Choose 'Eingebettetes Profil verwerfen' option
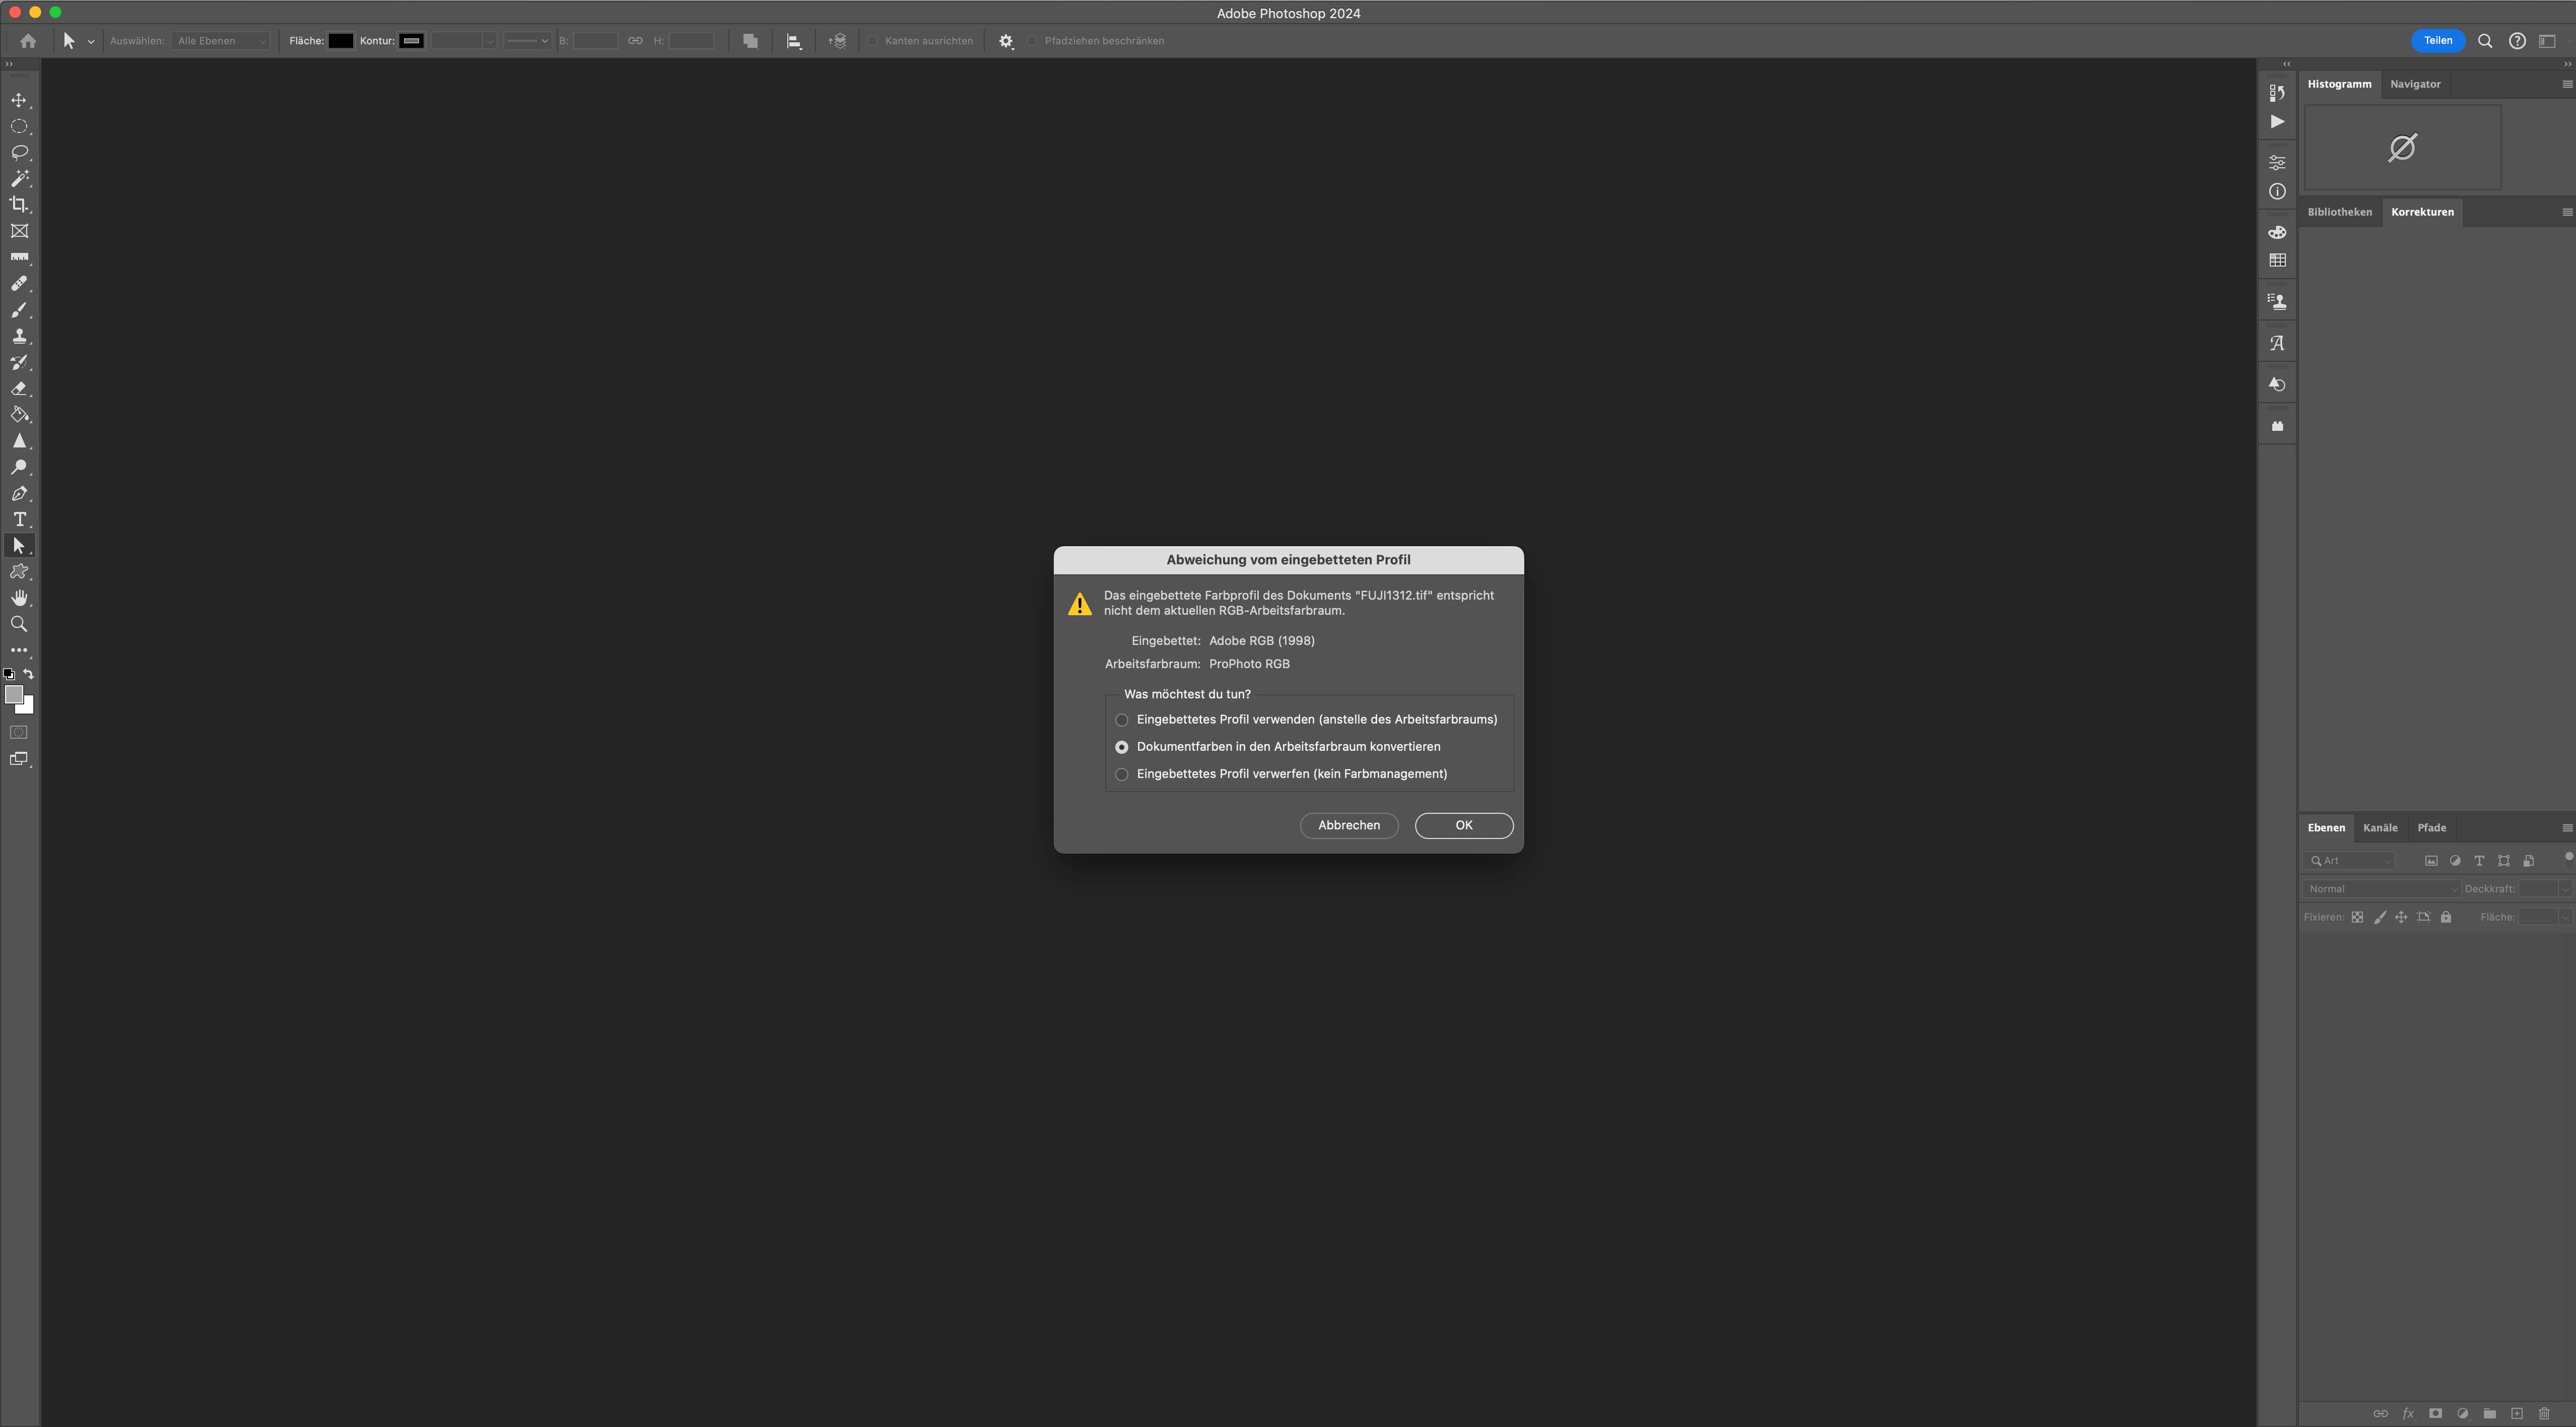2576x1427 pixels. (1122, 774)
